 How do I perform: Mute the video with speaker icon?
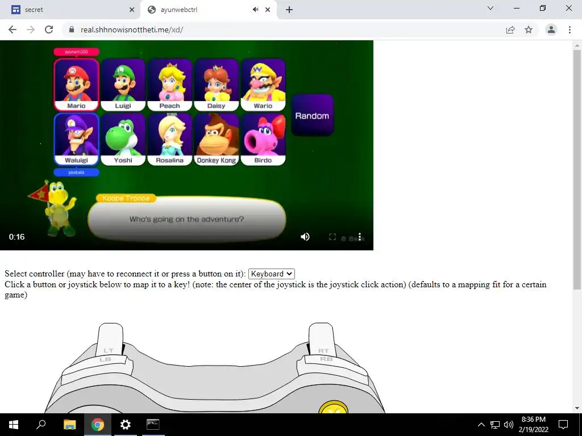point(305,237)
